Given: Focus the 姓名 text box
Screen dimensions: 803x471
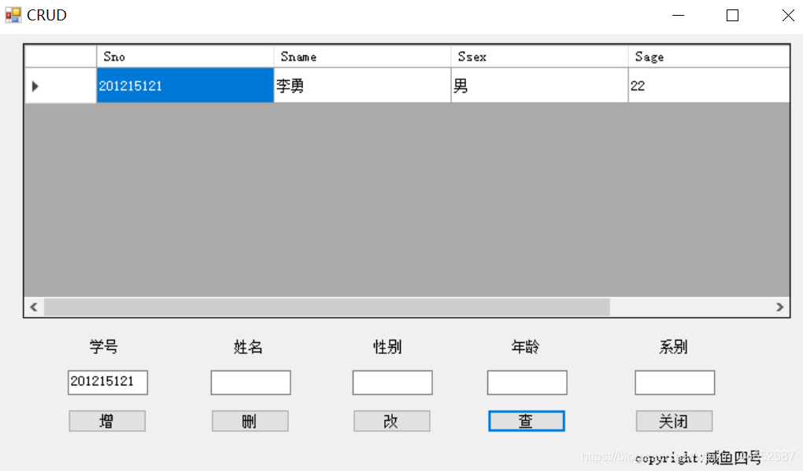Looking at the screenshot, I should coord(250,382).
